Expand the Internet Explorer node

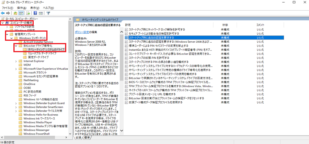coord(16,61)
